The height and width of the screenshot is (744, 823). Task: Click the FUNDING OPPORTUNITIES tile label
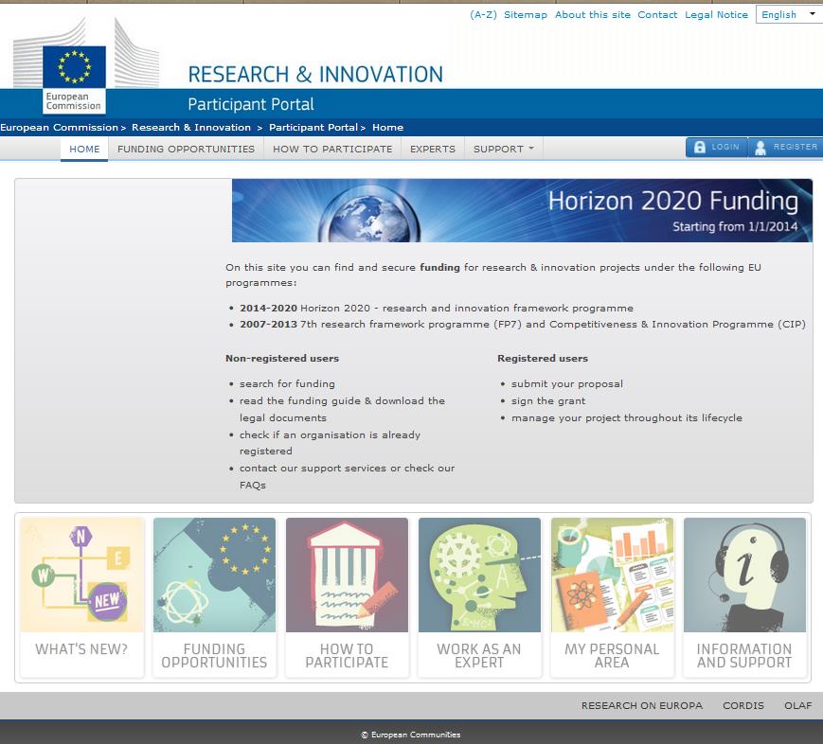pos(214,656)
